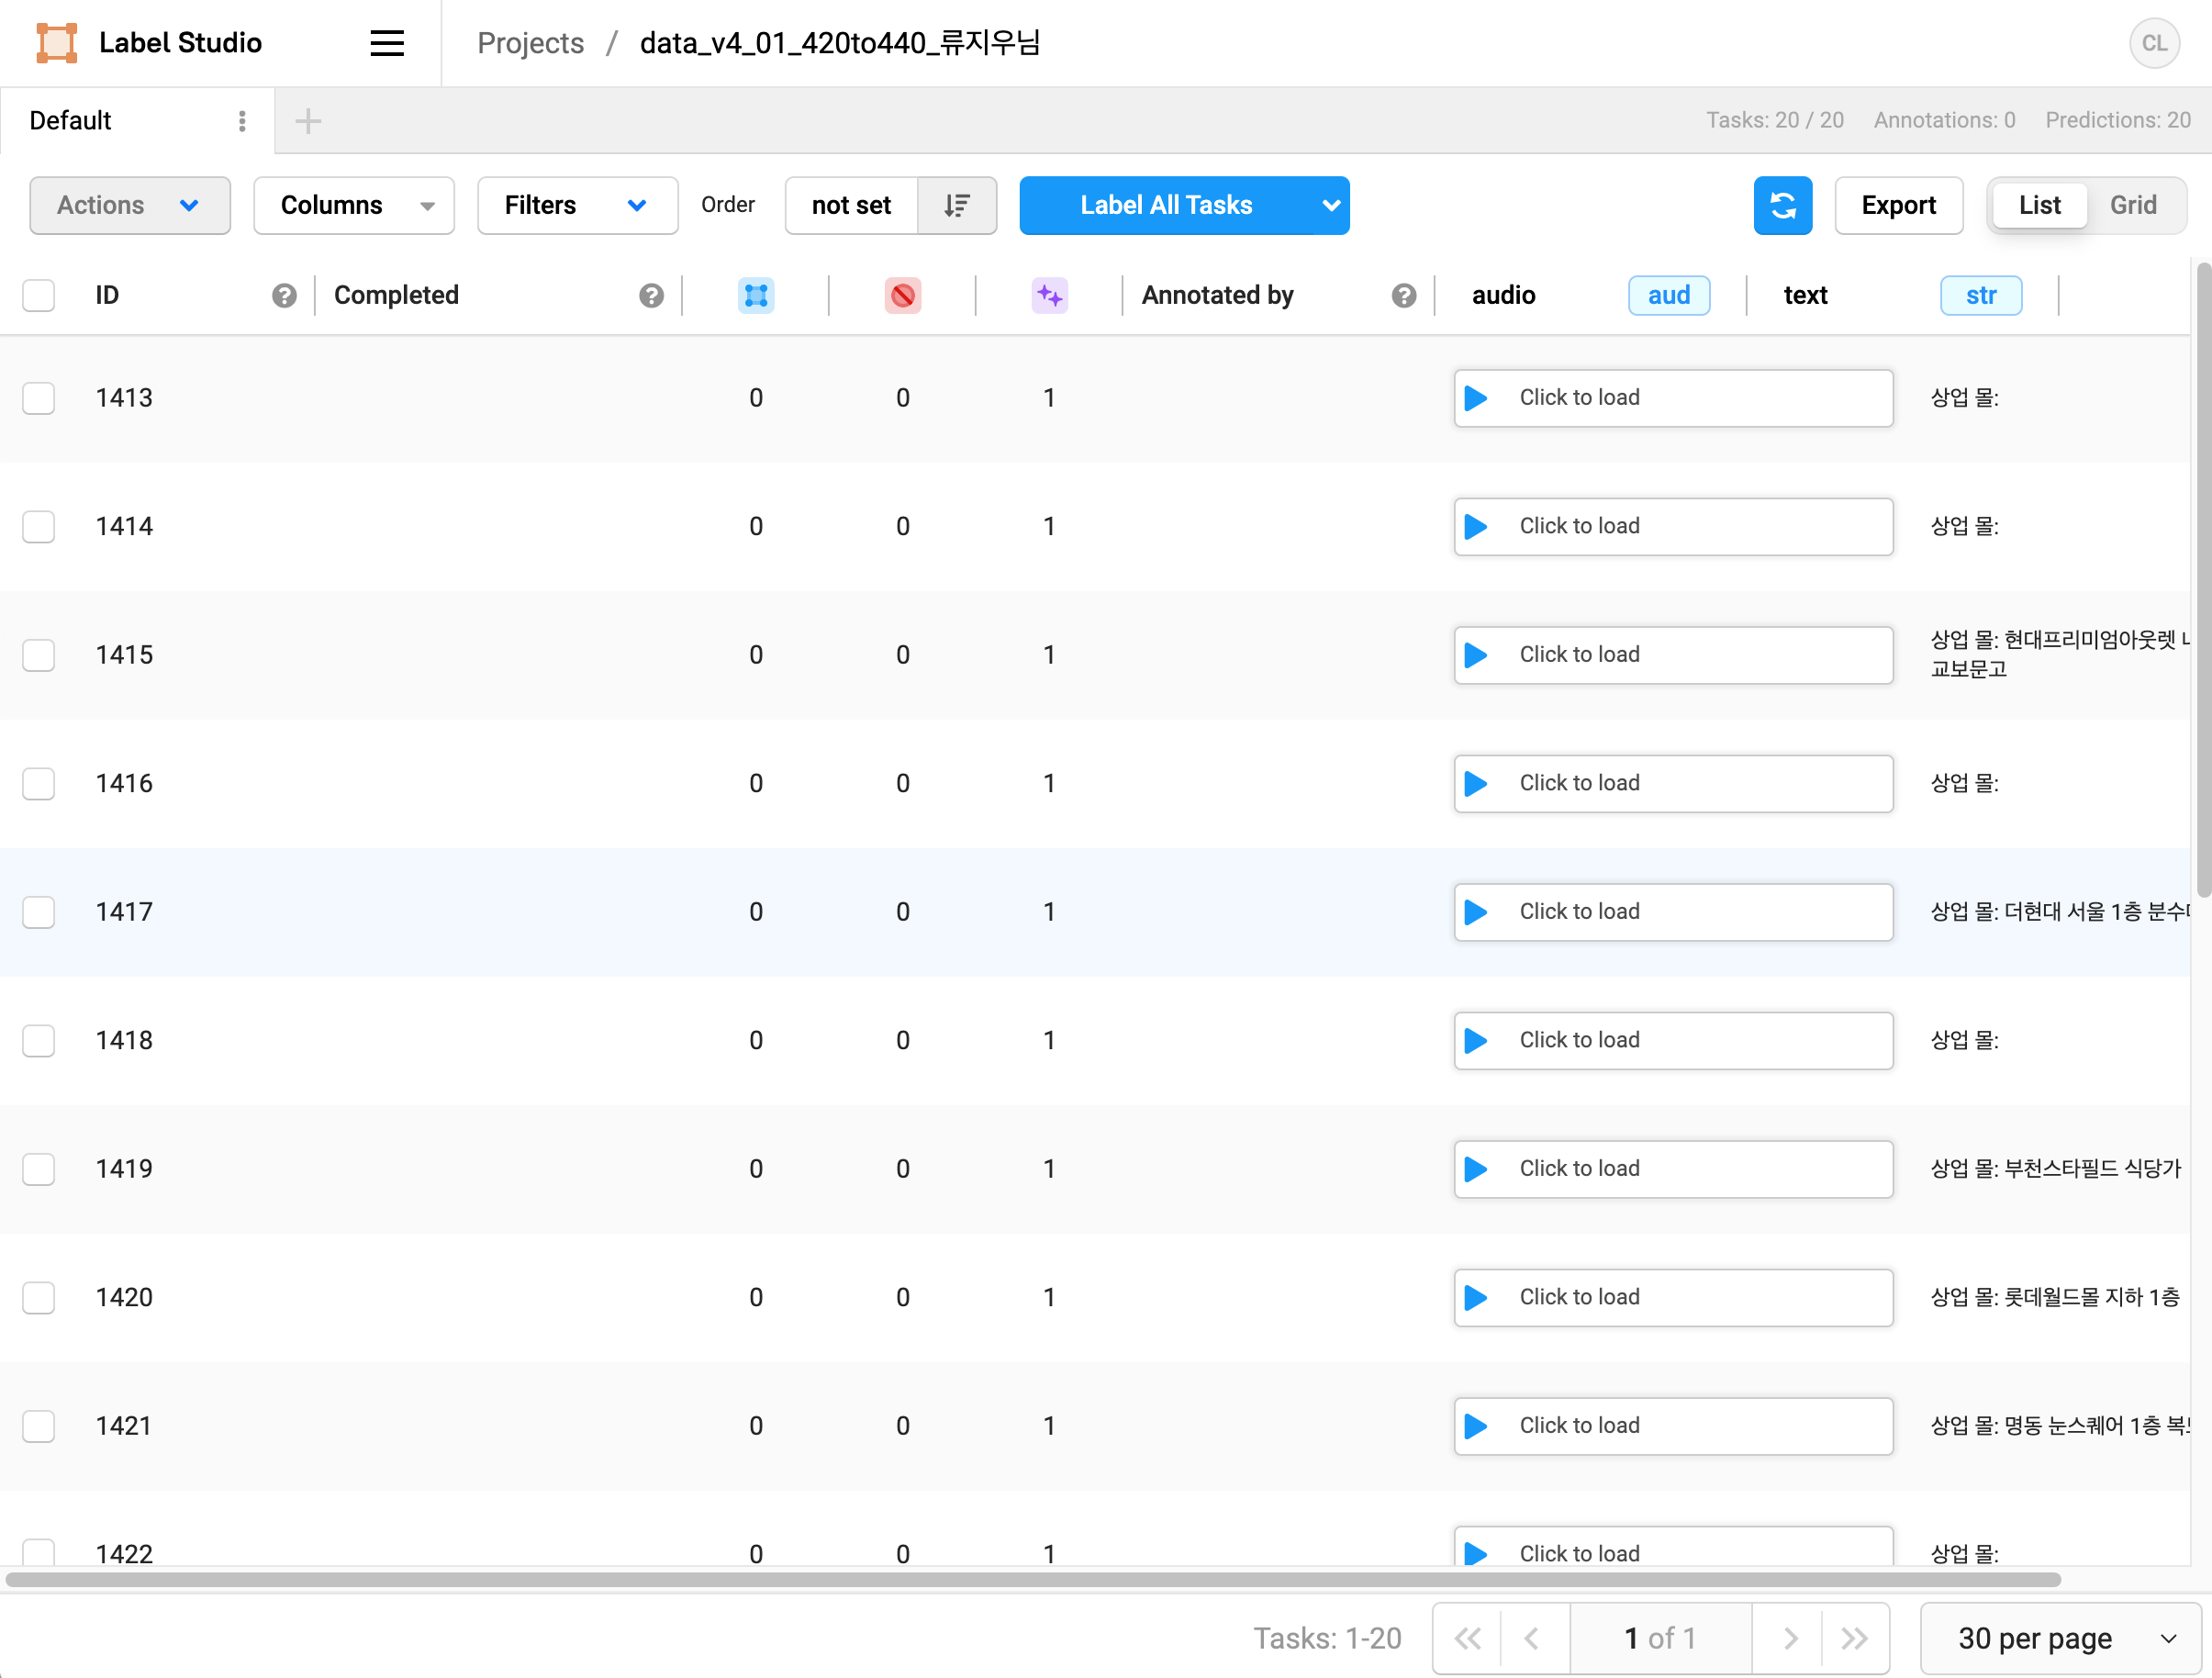Change audio column type via aud tag
Image resolution: width=2212 pixels, height=1678 pixels.
1668,295
